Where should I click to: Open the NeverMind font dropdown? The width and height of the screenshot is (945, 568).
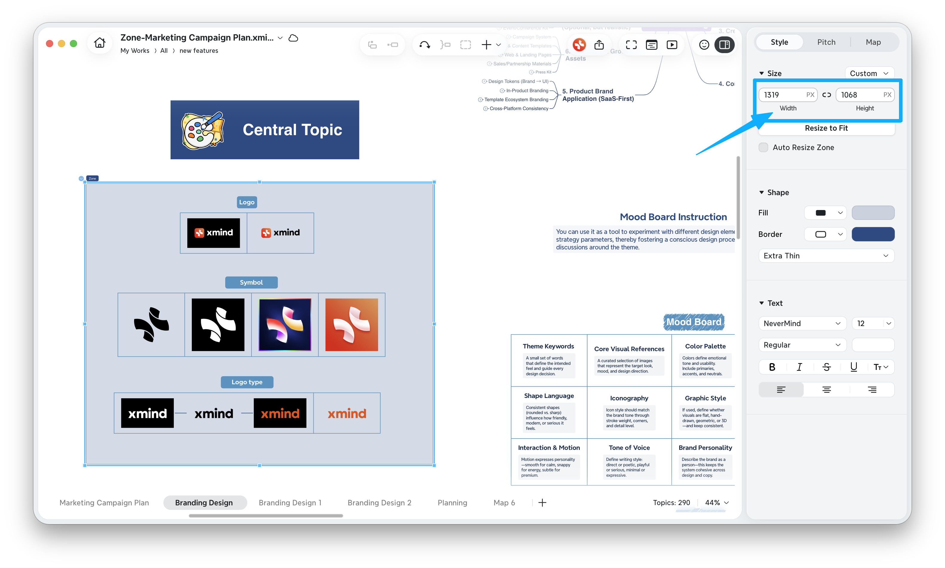click(803, 324)
